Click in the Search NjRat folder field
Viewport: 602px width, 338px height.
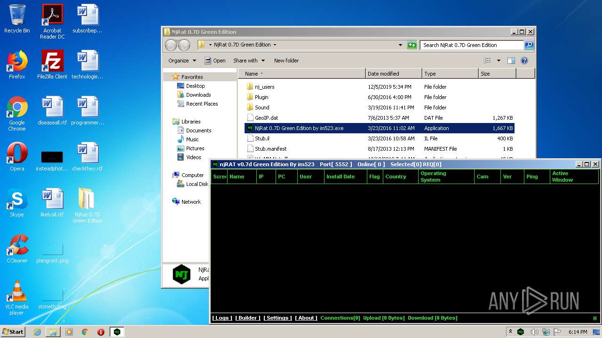[x=472, y=45]
